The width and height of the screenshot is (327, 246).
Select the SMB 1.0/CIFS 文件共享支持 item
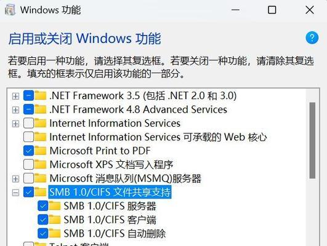point(110,192)
